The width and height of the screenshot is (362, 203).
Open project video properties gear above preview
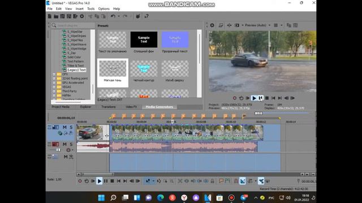pos(212,25)
